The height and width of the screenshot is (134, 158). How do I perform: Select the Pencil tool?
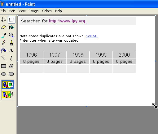click(4, 43)
